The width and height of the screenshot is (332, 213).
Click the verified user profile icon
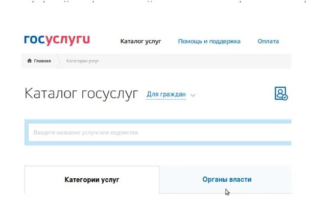pos(281,93)
